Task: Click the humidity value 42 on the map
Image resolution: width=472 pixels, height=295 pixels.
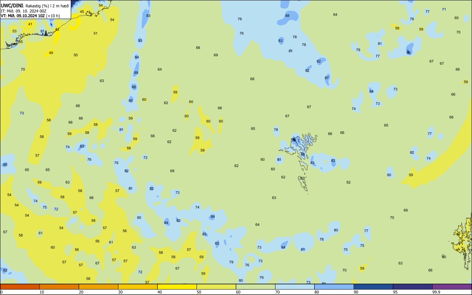Action: [x=57, y=29]
